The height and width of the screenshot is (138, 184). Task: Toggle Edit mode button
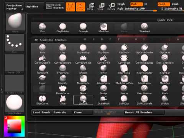coord(71,7)
